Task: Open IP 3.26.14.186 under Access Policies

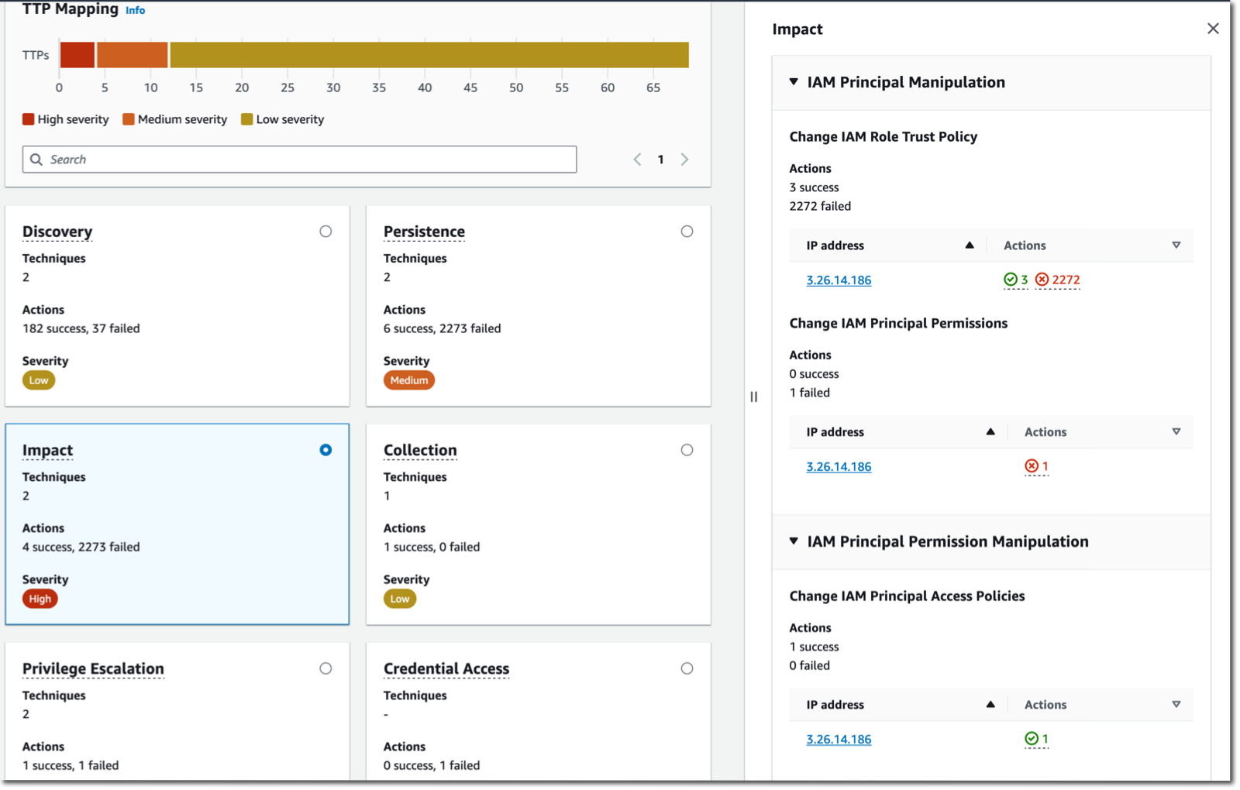Action: tap(839, 740)
